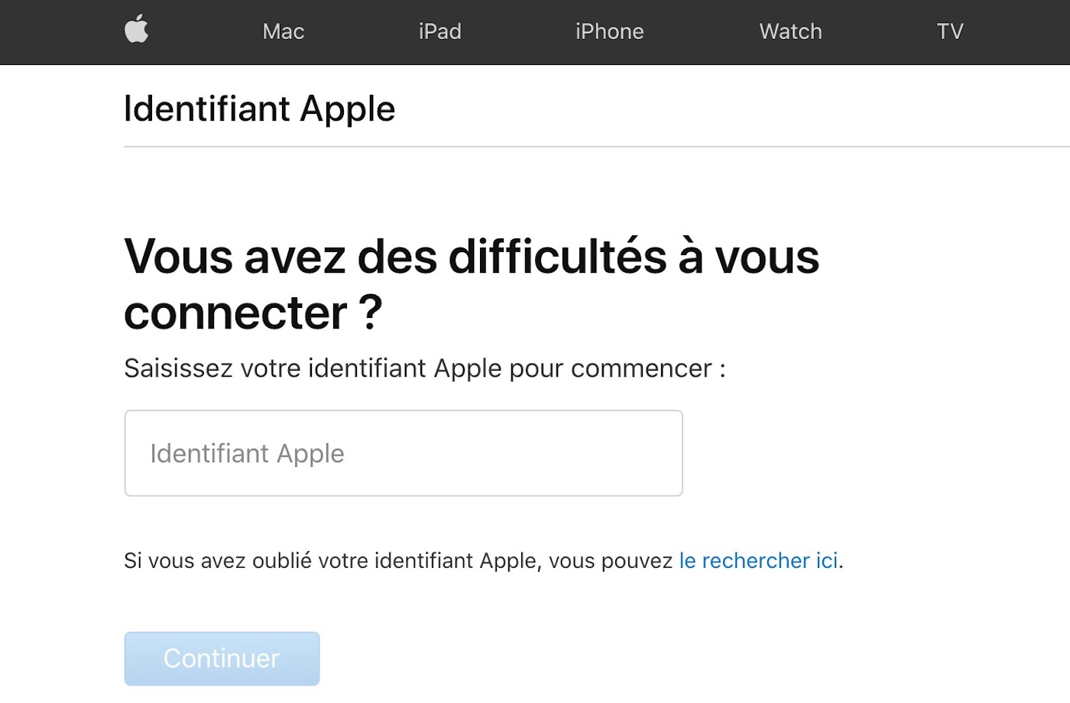
Task: Click the Apple logo icon
Action: (x=136, y=31)
